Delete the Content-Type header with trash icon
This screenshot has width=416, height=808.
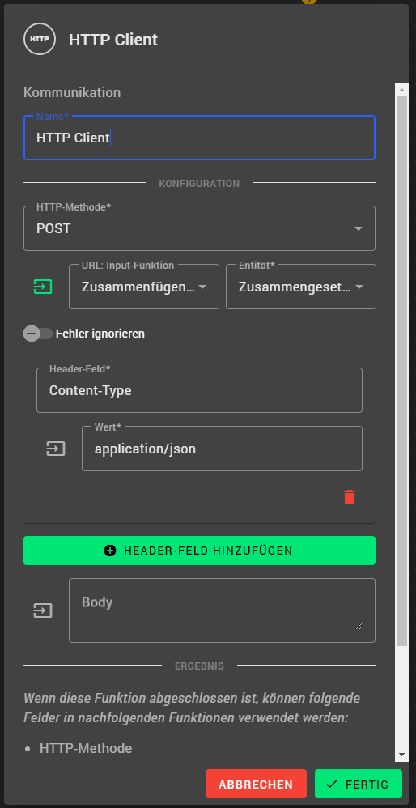click(x=350, y=497)
